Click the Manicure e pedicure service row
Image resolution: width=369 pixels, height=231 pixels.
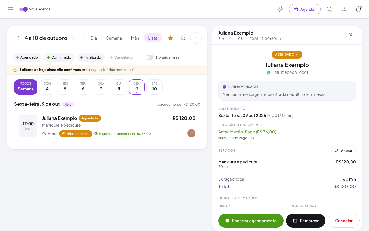[x=287, y=164]
